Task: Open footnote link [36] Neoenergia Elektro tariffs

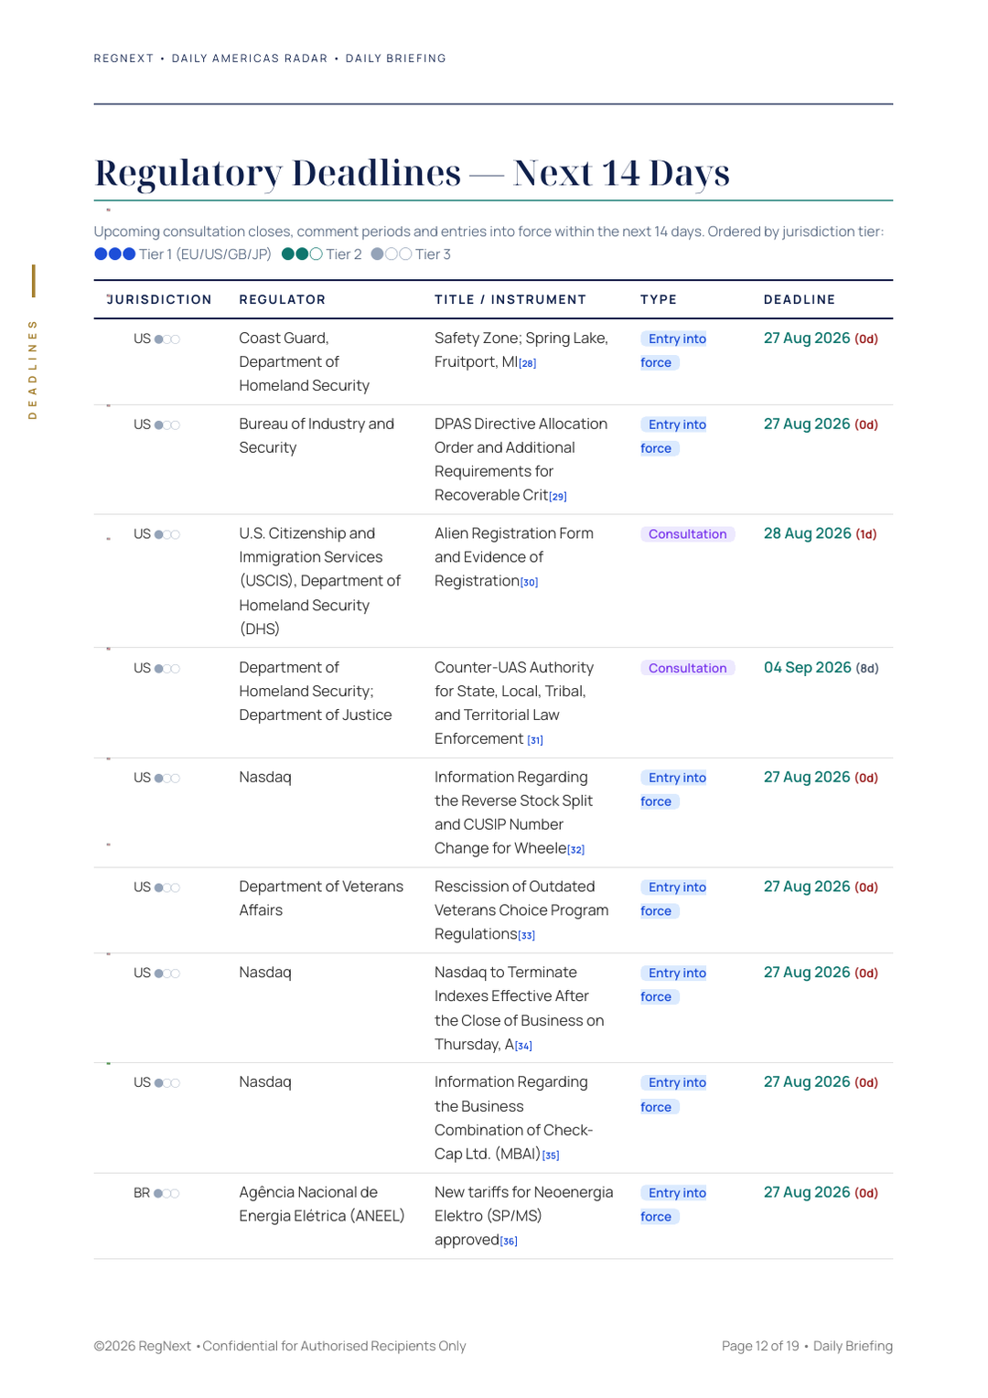Action: 509,1242
